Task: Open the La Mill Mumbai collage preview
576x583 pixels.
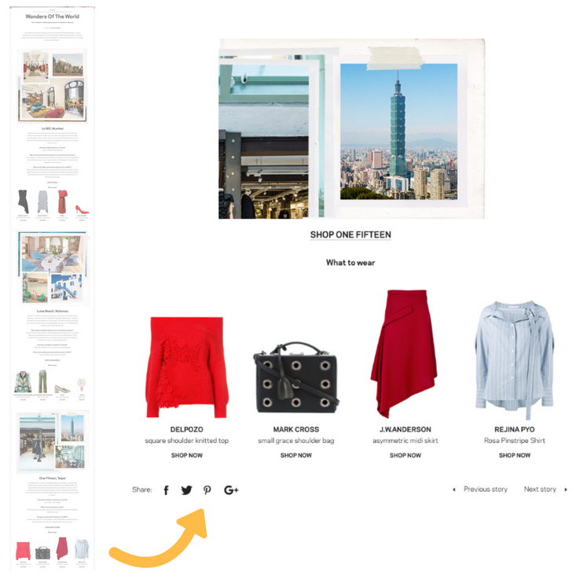Action: click(52, 86)
